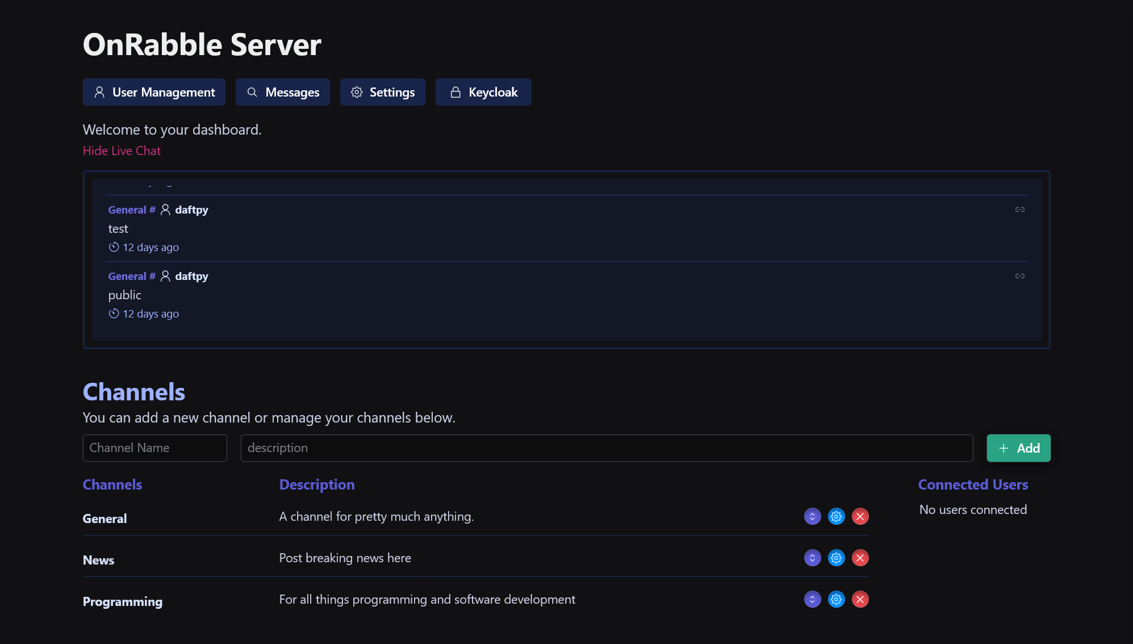Screen dimensions: 1133x644
Task: Click the gear icon in Settings button
Action: point(357,92)
